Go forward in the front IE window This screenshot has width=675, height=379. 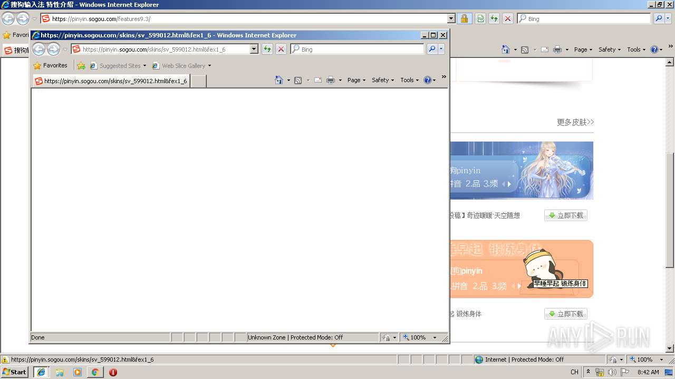click(53, 49)
